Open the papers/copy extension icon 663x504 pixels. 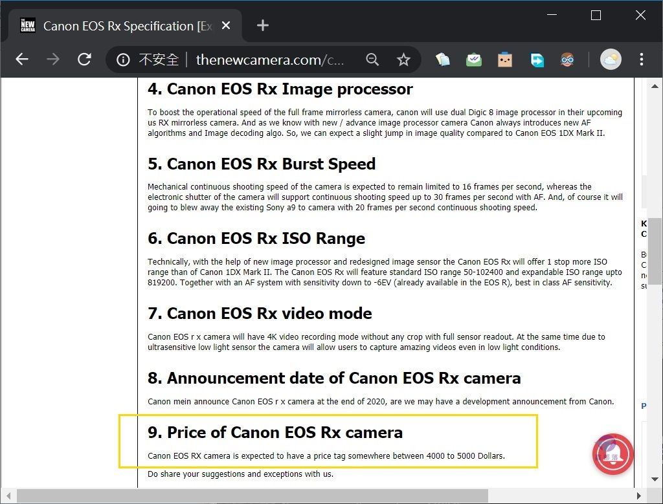point(443,60)
